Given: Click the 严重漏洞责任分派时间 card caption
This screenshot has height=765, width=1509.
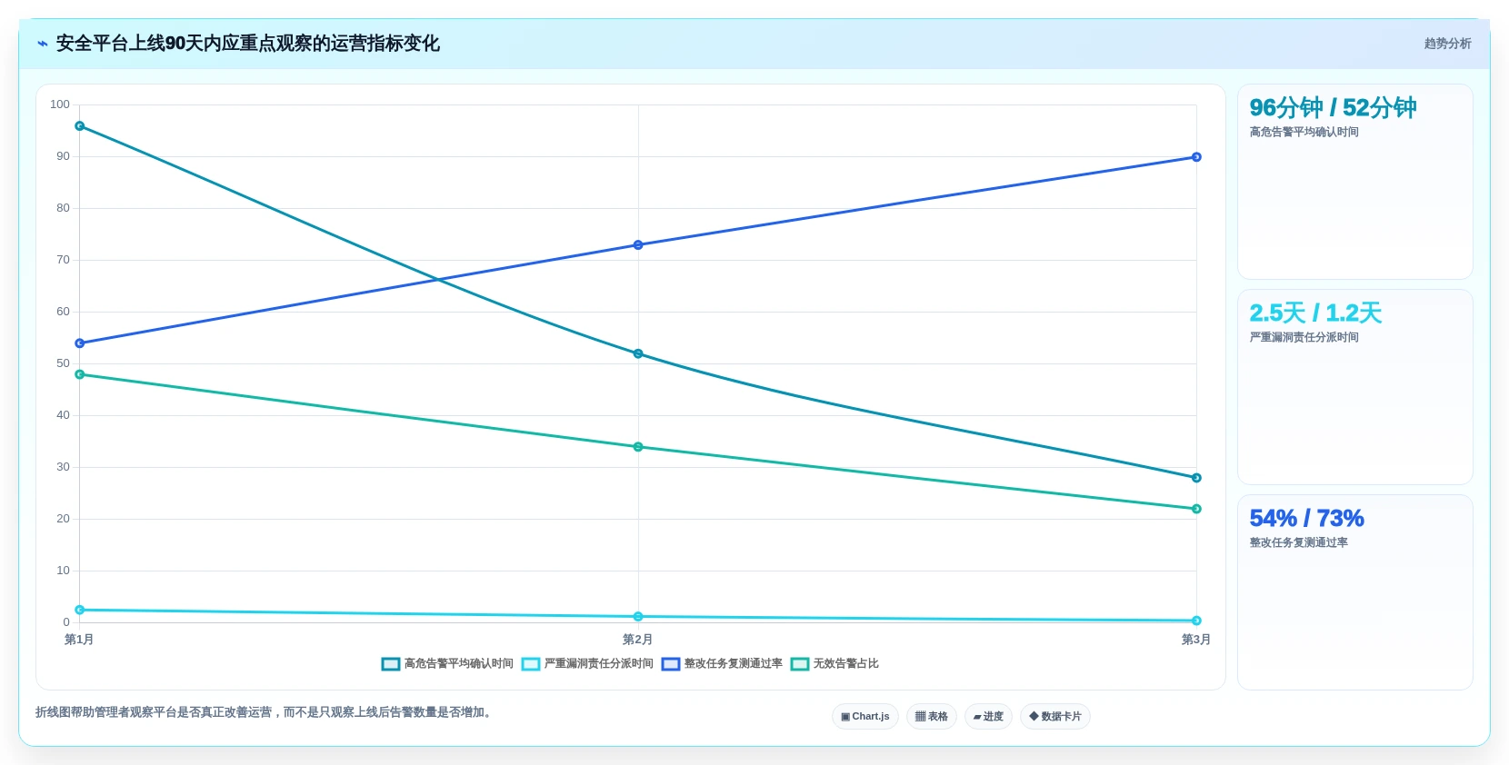Looking at the screenshot, I should pyautogui.click(x=1304, y=338).
